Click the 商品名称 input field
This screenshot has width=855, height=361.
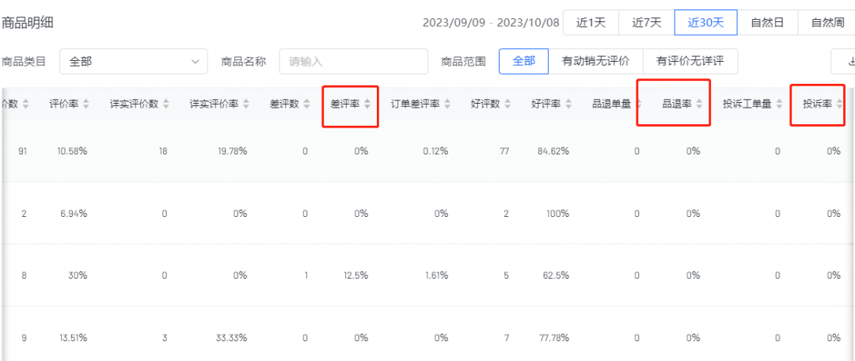[353, 61]
